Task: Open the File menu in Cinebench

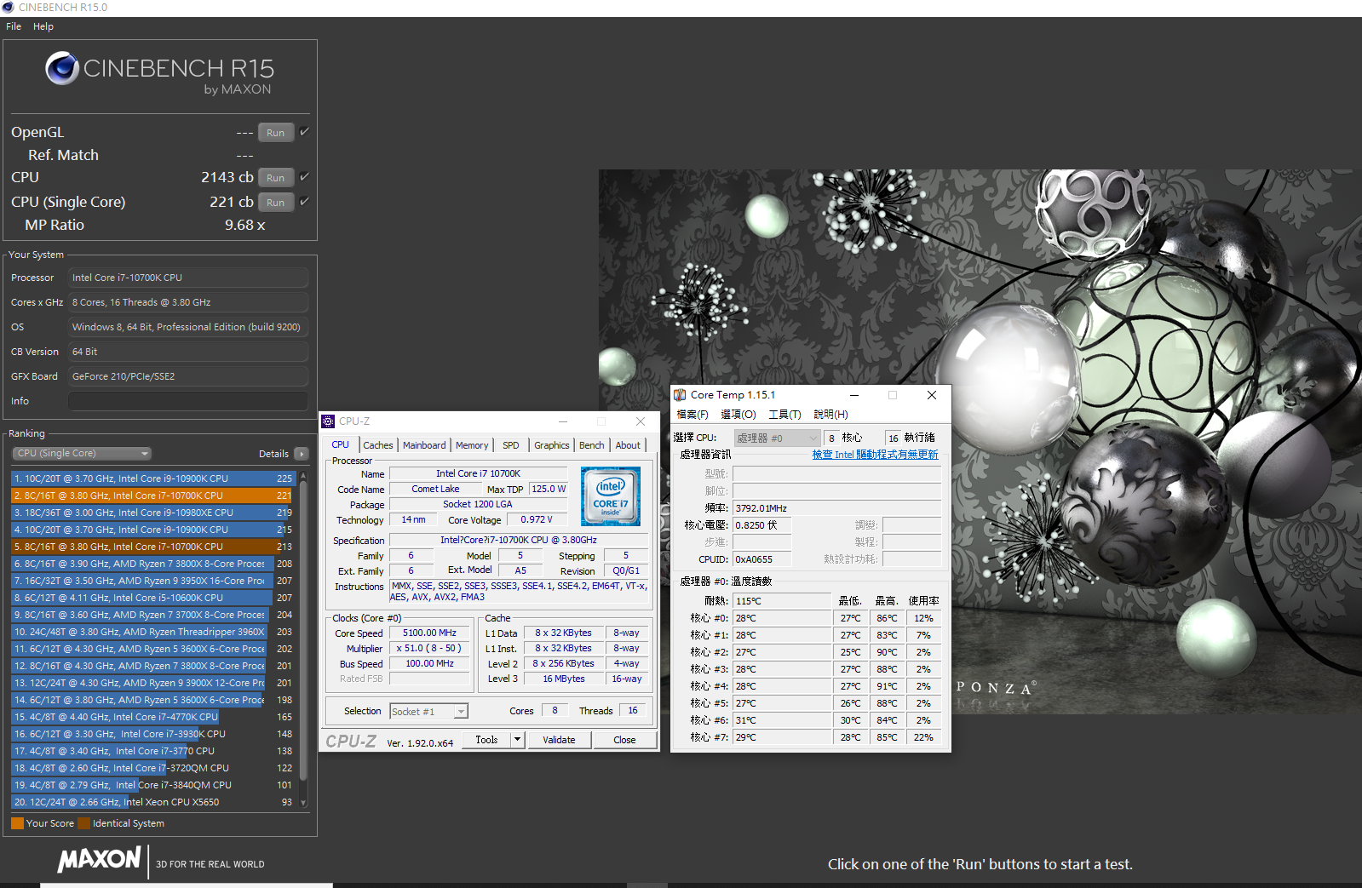Action: (14, 26)
